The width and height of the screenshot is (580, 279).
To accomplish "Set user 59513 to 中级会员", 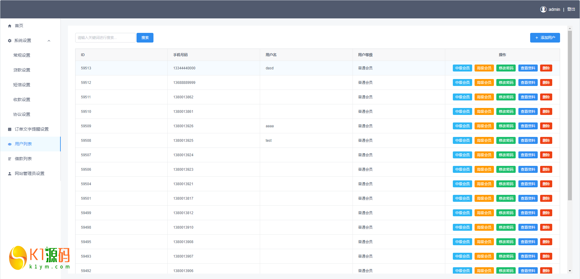I will coord(462,68).
